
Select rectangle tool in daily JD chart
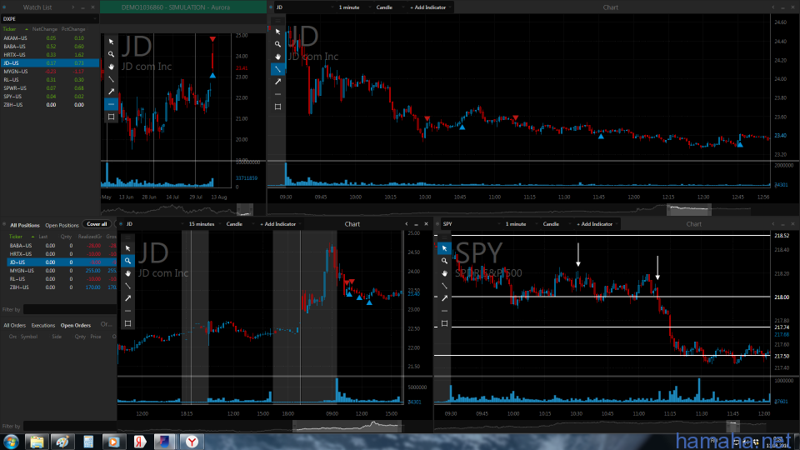click(x=111, y=117)
